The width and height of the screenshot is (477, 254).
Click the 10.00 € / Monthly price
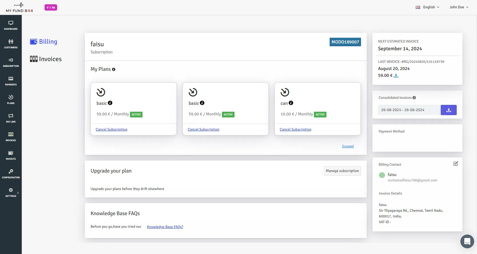pyautogui.click(x=297, y=114)
